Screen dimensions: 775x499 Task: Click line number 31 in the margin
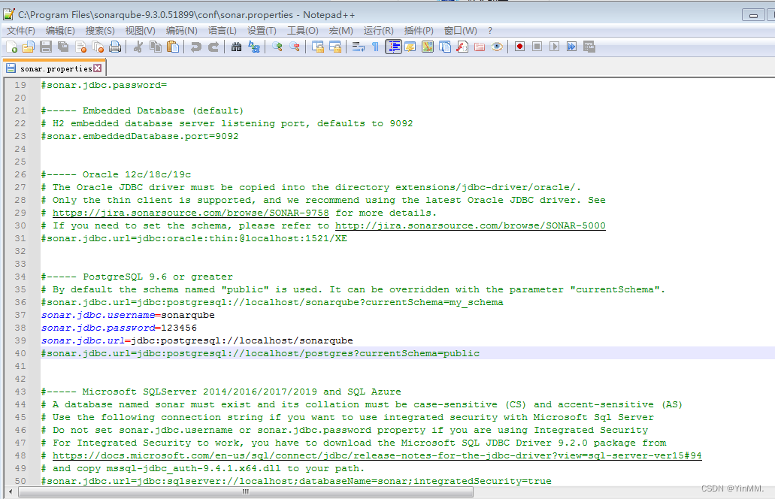coord(20,239)
